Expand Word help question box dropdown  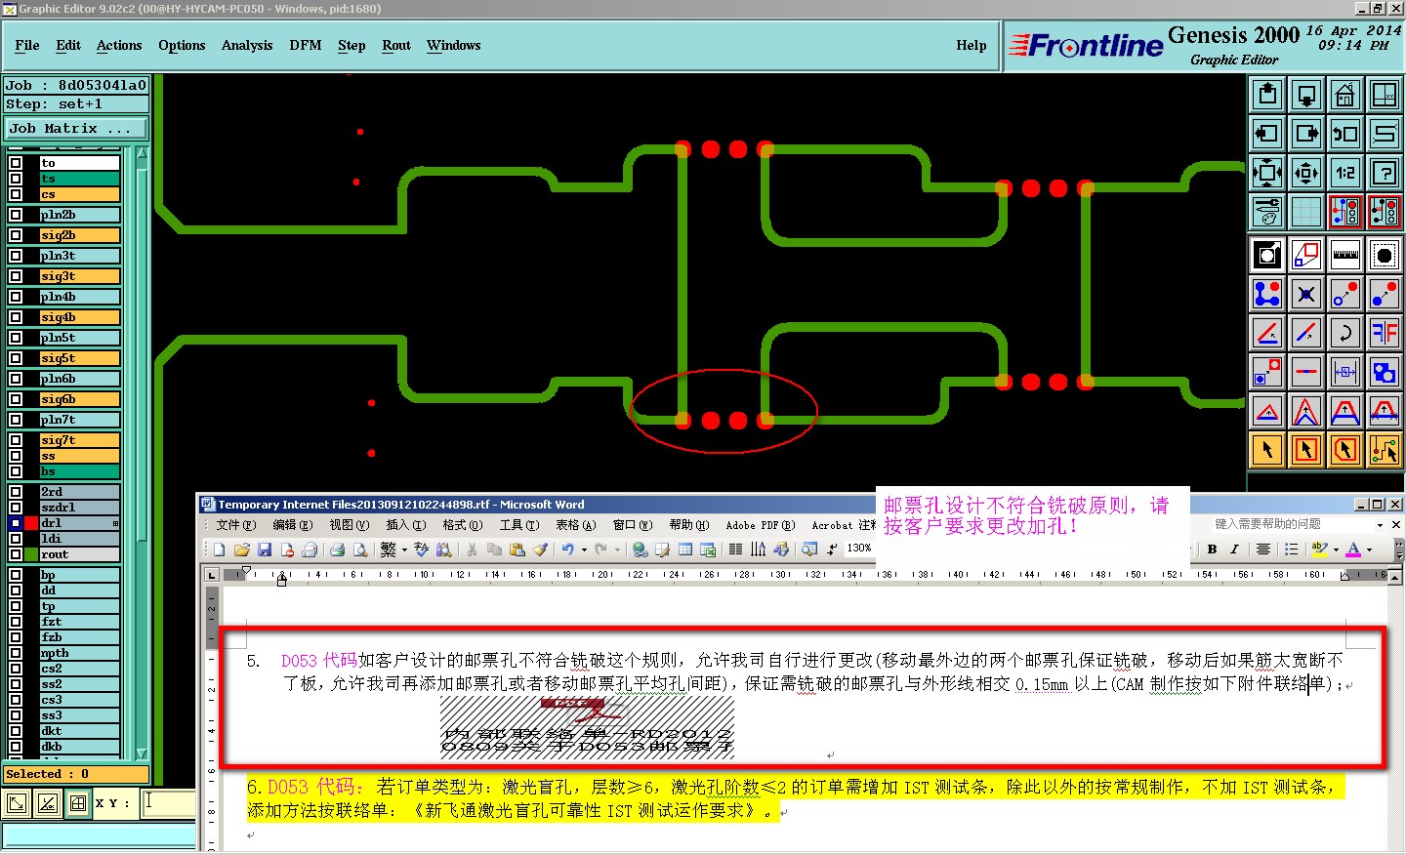1380,524
